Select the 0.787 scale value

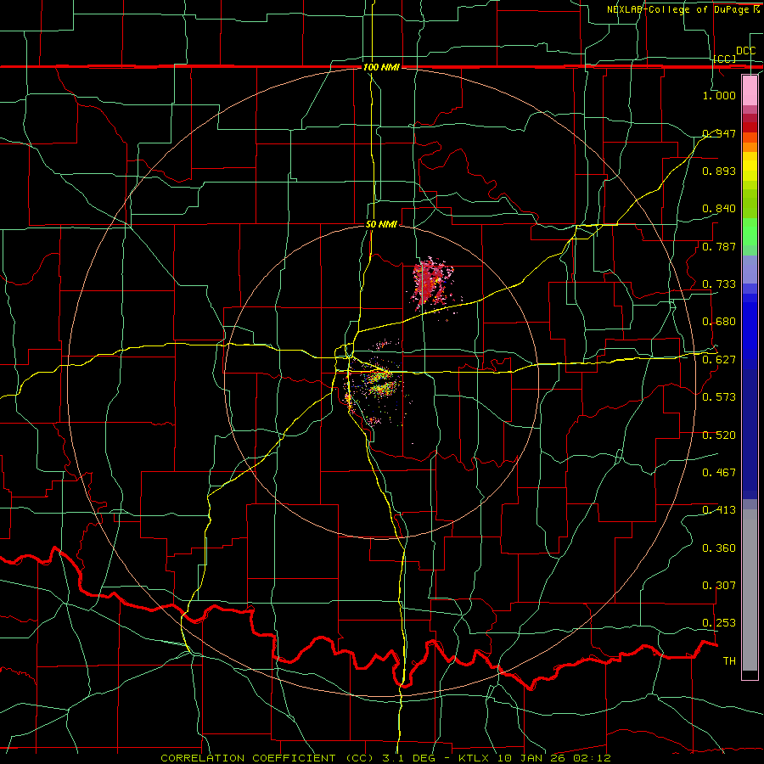point(719,246)
